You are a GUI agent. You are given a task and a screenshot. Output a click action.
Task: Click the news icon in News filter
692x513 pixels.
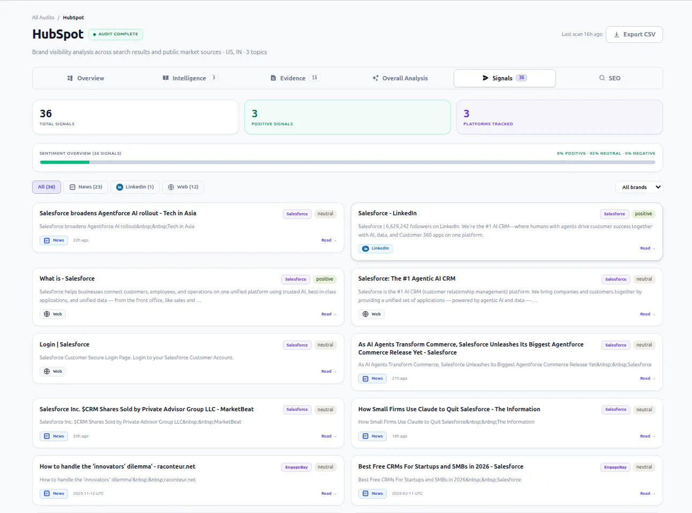coord(72,187)
